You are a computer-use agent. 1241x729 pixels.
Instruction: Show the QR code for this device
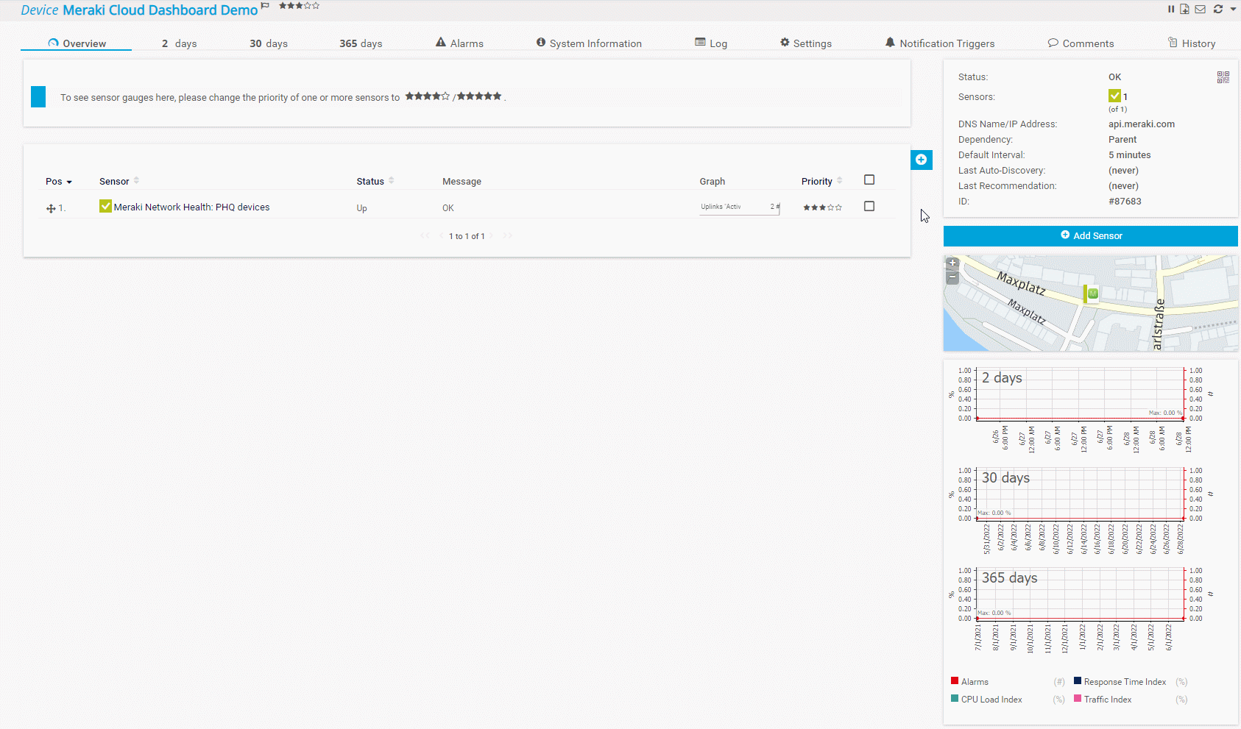coord(1224,77)
